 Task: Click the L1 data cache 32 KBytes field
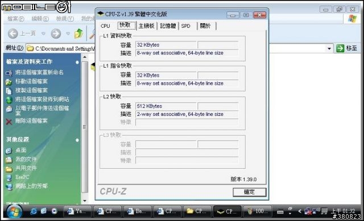coord(166,45)
